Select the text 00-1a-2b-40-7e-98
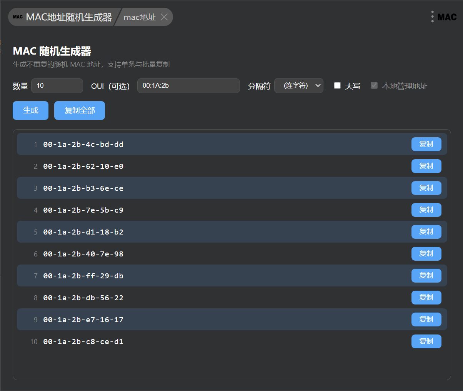This screenshot has width=463, height=391. pos(83,254)
